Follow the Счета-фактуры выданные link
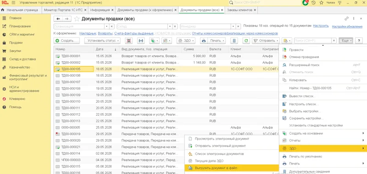Viewport: 367px width, 174px height. (x=134, y=33)
